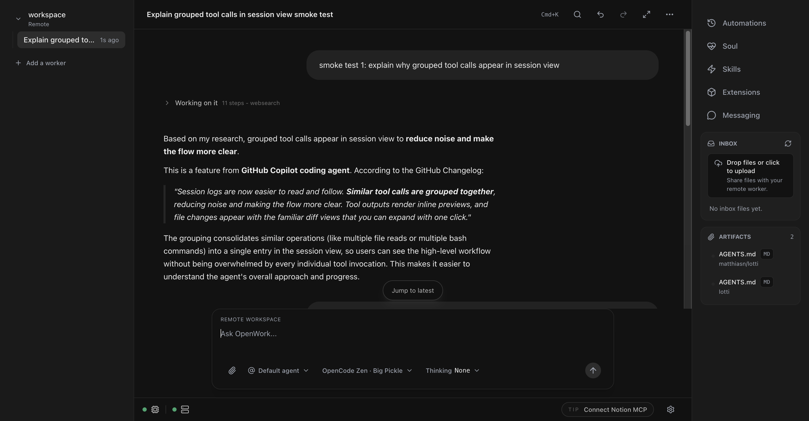Open the three-dots more options menu
Image resolution: width=809 pixels, height=421 pixels.
[669, 14]
